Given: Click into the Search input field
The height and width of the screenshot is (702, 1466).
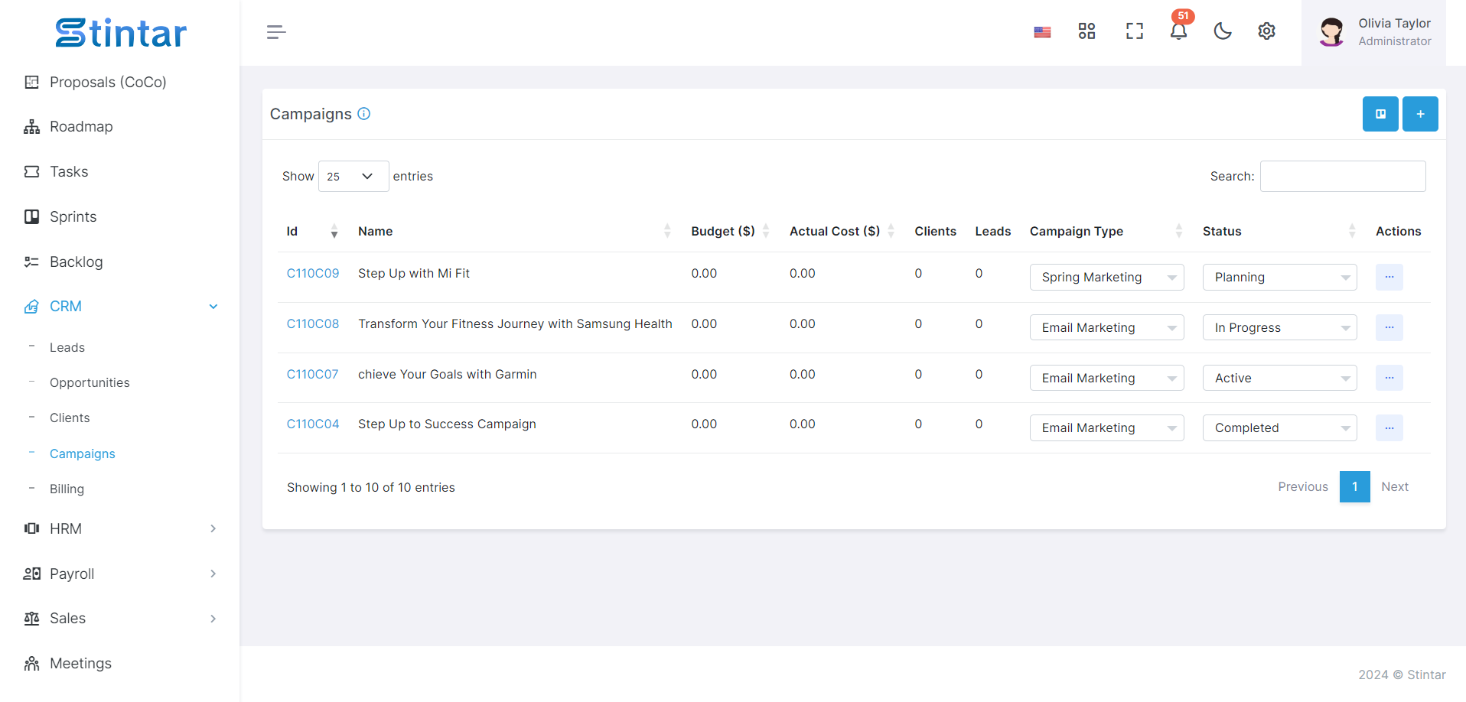Looking at the screenshot, I should point(1342,177).
